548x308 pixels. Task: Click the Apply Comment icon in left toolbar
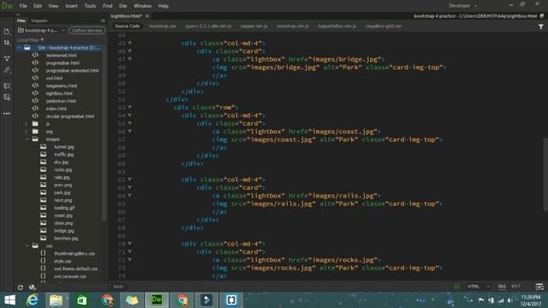click(7, 86)
